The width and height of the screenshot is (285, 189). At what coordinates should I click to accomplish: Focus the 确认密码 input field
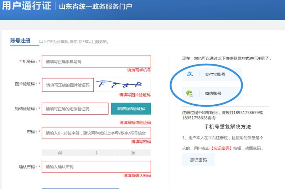click(96, 167)
